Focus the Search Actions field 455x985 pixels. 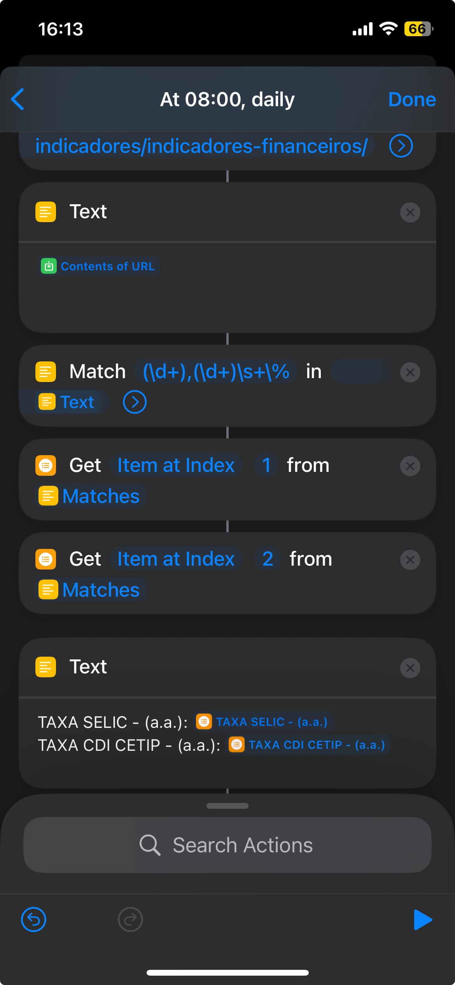pos(227,845)
